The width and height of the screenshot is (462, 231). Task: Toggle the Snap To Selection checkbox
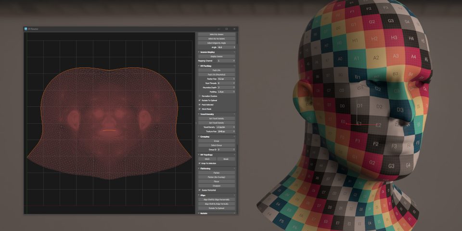[x=200, y=163]
